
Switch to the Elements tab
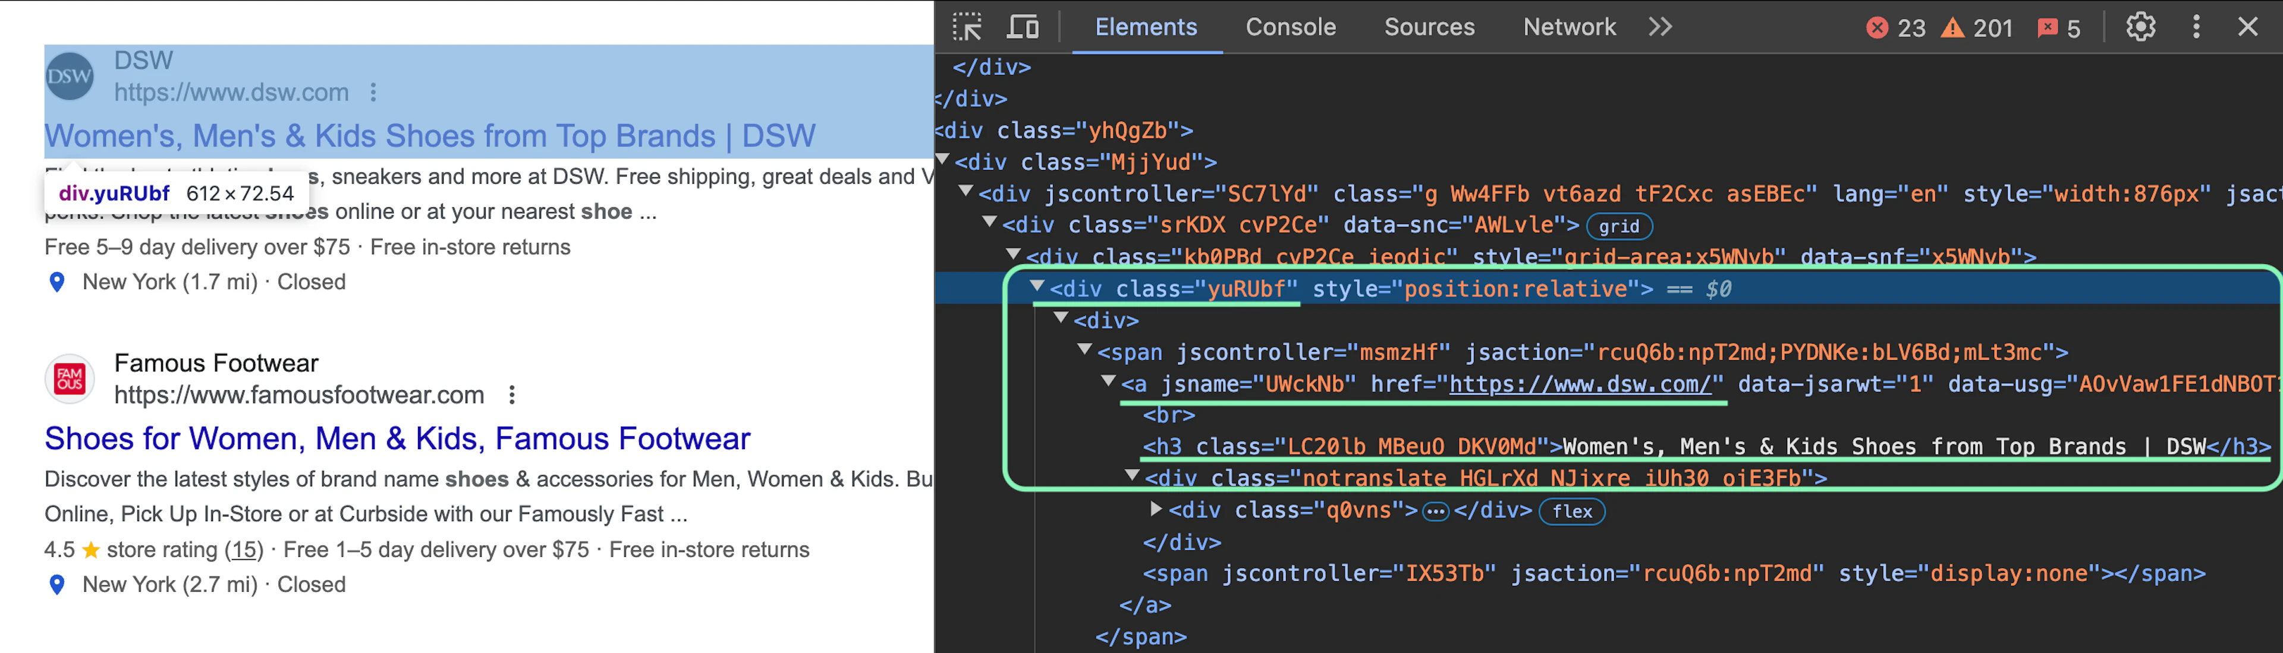pos(1146,27)
